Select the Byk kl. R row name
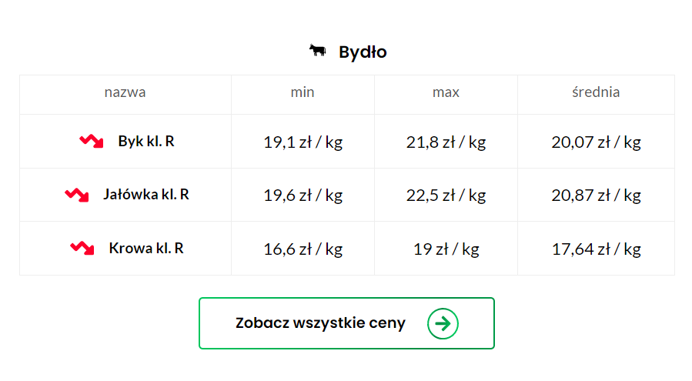692x381 pixels. point(146,142)
